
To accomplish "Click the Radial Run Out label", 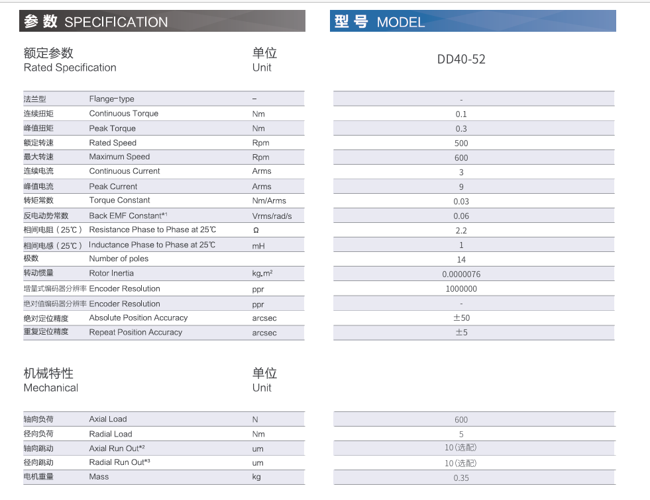I will [119, 462].
